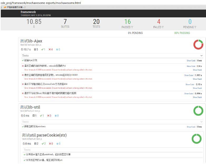The image size is (206, 164).
Task: Show Code for 创建Ajax实例 test
Action: (191, 61)
